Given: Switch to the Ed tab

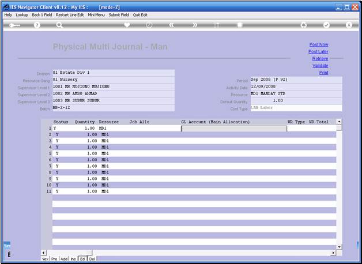Looking at the screenshot, I should (82, 259).
